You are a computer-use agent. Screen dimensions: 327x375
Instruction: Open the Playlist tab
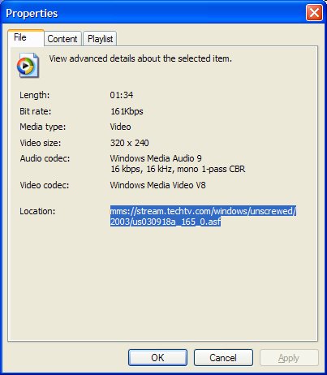pos(100,39)
